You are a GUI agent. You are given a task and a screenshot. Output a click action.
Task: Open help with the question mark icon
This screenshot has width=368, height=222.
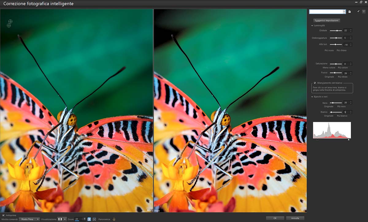click(364, 12)
